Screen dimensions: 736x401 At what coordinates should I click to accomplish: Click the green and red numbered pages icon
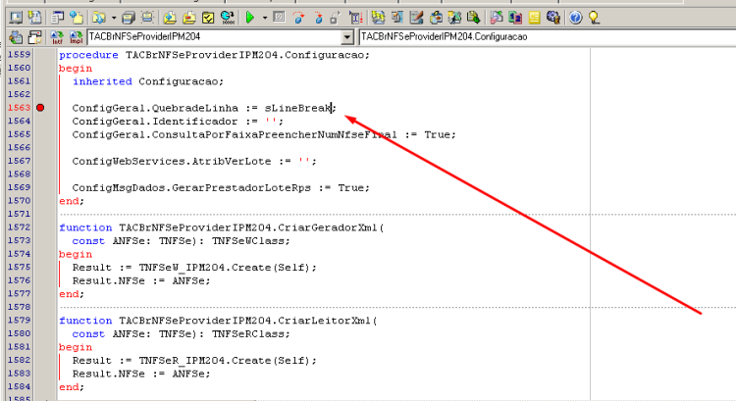pos(515,18)
